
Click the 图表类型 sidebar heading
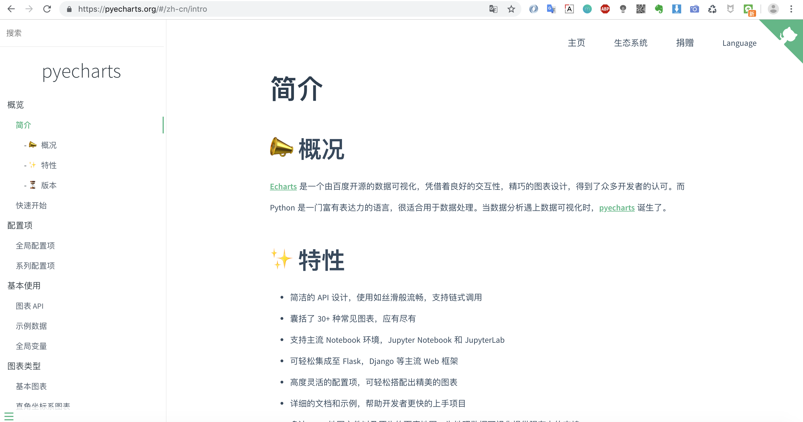24,366
